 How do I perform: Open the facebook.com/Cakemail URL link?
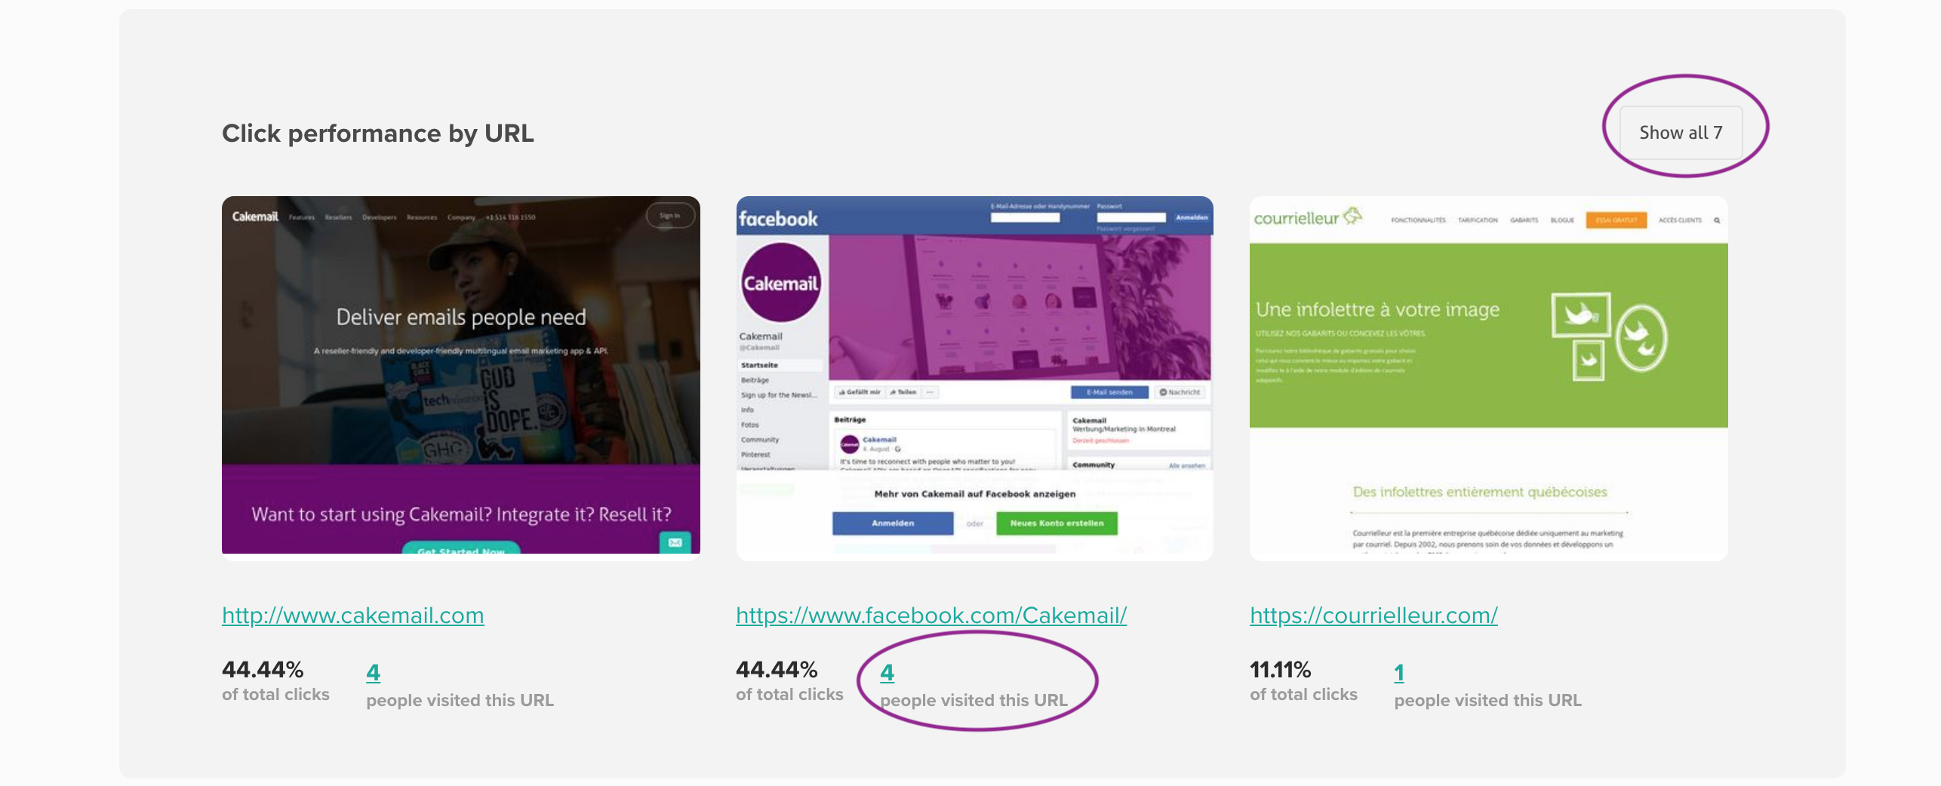[x=931, y=616]
